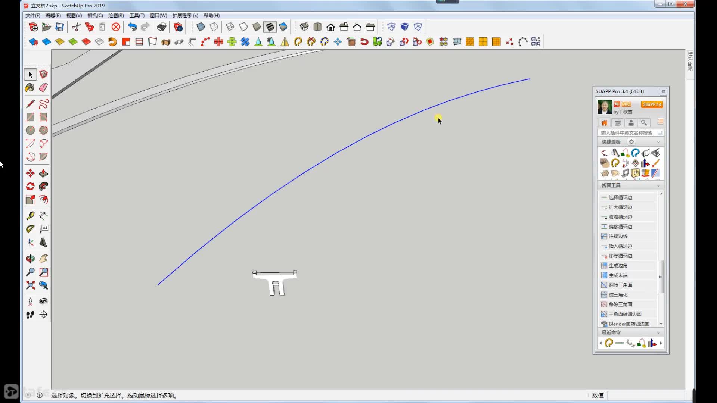This screenshot has width=717, height=403.
Task: Switch to shaded face style
Action: pos(257,27)
